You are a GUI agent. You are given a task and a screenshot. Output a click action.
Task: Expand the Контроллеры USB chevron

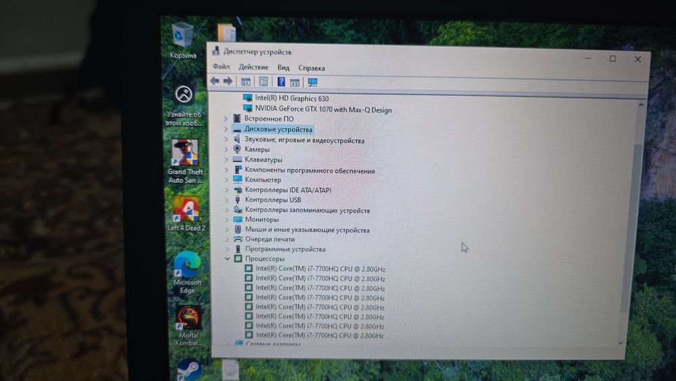tap(226, 200)
